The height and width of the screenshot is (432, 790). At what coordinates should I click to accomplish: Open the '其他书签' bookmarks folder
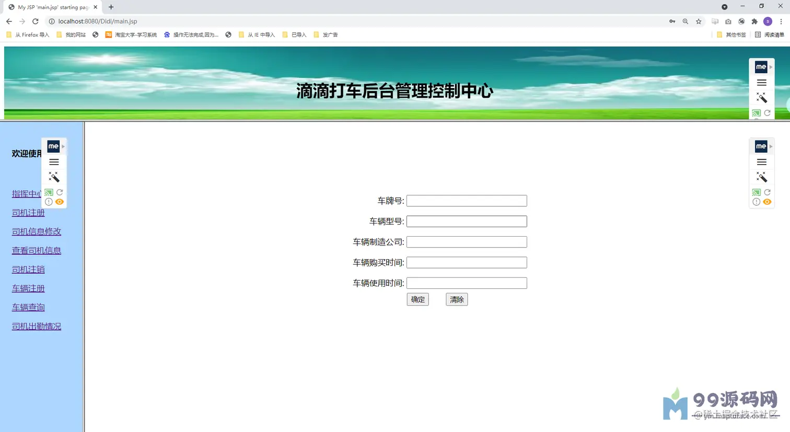tap(731, 35)
